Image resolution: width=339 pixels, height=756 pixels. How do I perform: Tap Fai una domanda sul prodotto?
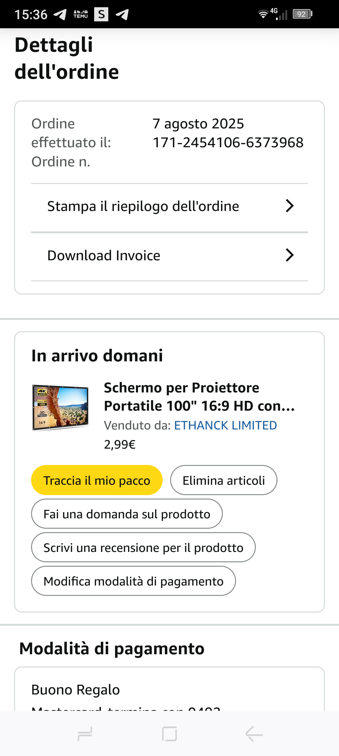click(x=127, y=514)
